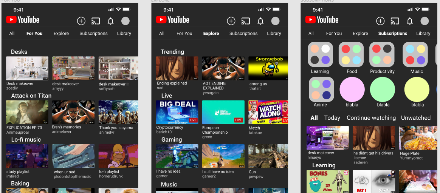Open the Learning subscription folder
This screenshot has width=440, height=193.
[321, 54]
